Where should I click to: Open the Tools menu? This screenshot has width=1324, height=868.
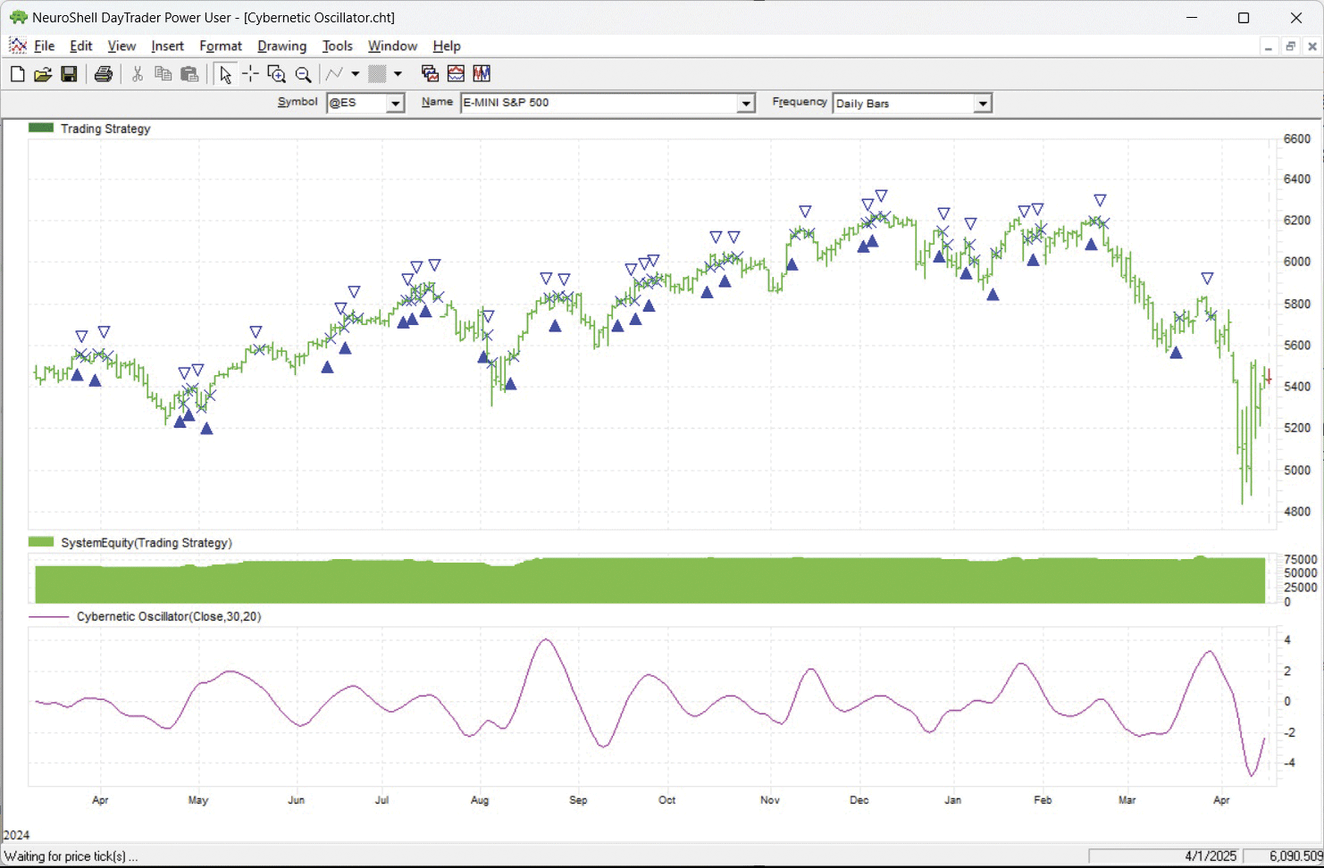[x=337, y=46]
